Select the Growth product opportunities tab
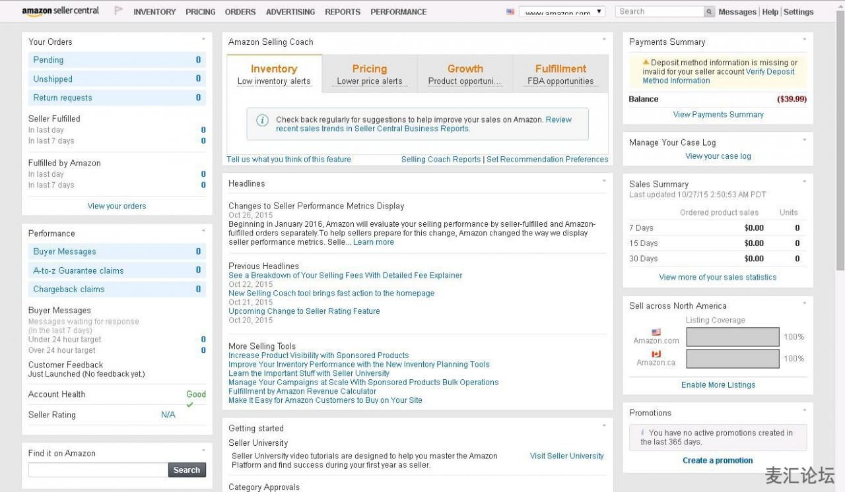 tap(465, 74)
